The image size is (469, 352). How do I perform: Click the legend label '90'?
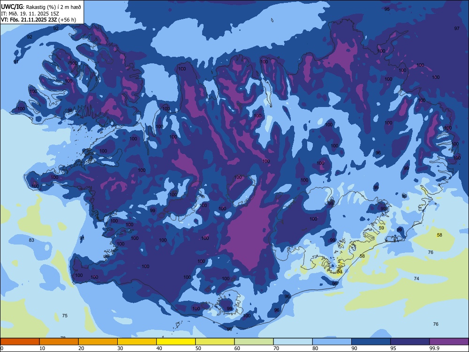pyautogui.click(x=355, y=348)
